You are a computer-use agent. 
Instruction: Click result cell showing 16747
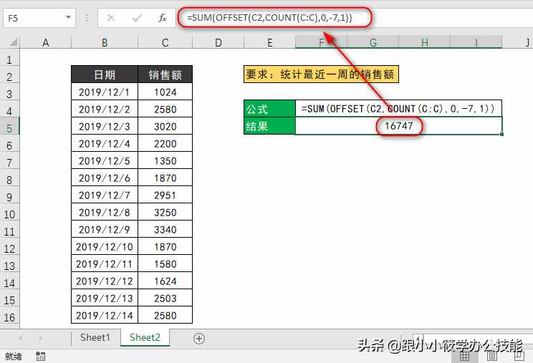click(x=399, y=126)
